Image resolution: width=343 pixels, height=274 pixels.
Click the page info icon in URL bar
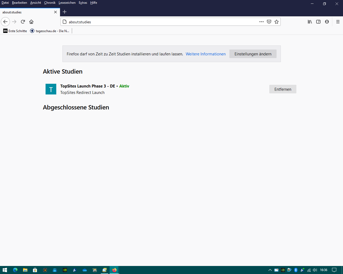[x=65, y=22]
